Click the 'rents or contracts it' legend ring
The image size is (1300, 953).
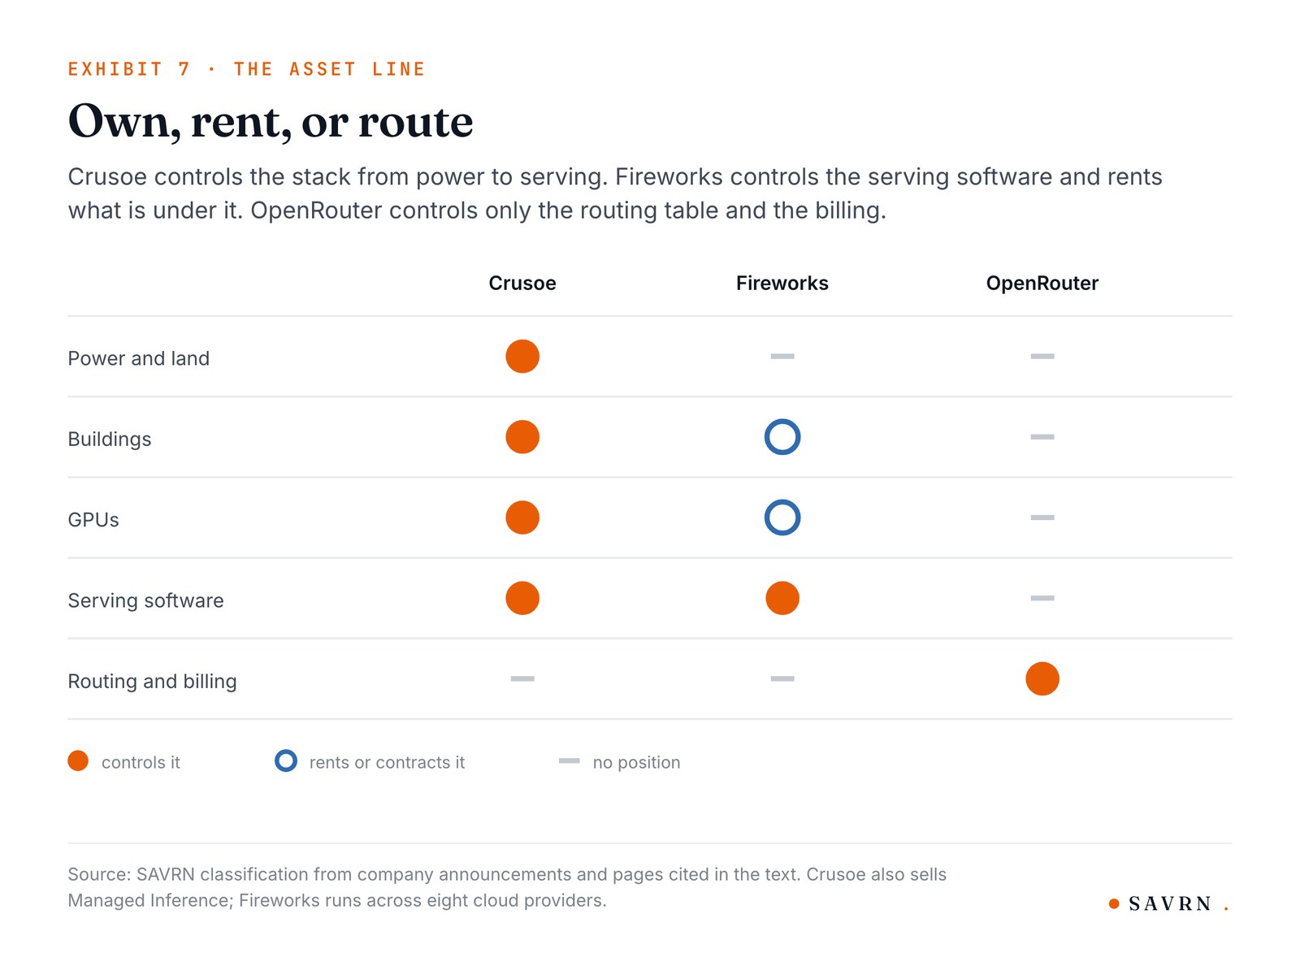(x=286, y=761)
